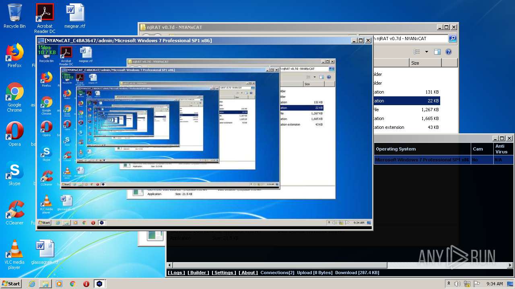The height and width of the screenshot is (289, 515).
Task: Click the njRAT scrollbar's left arrow
Action: [x=170, y=265]
